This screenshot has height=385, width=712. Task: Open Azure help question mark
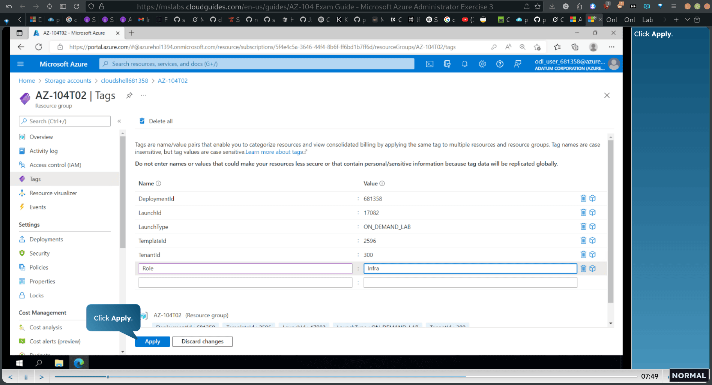(500, 64)
